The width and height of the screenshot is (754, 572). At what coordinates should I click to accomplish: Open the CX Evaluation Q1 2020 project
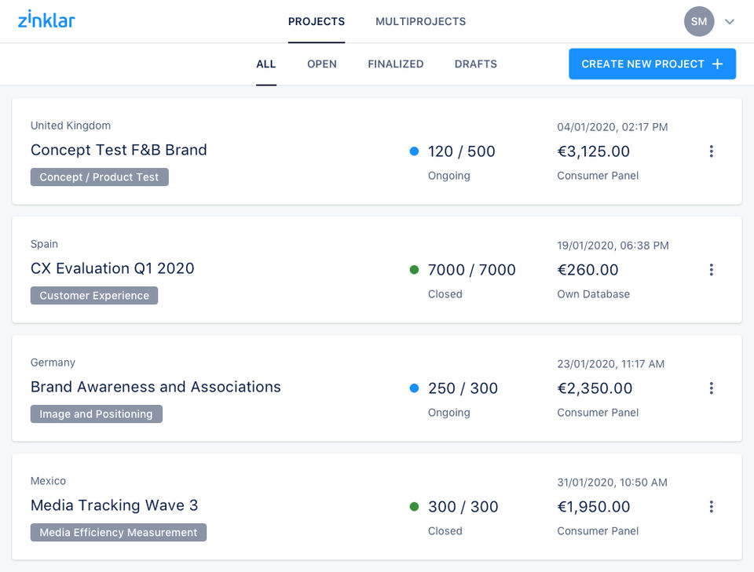(x=112, y=268)
